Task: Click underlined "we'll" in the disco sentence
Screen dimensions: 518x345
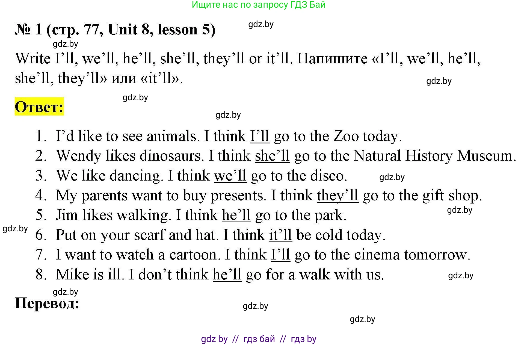Action: [230, 176]
